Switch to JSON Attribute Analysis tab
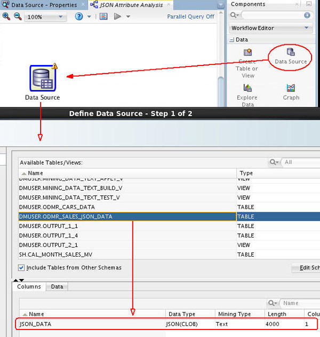 [x=131, y=5]
